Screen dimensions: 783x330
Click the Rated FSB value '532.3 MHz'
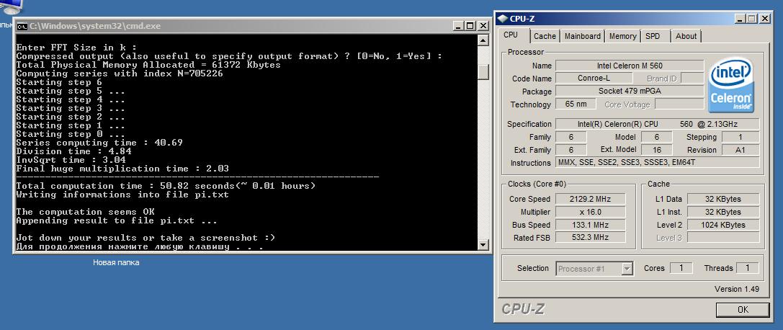590,238
